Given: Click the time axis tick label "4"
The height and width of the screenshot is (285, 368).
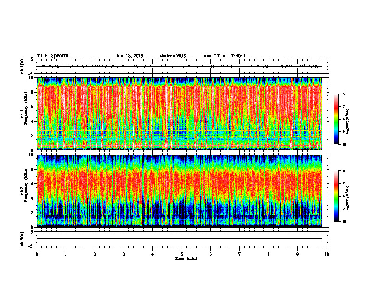Looking at the screenshot, I should [x=153, y=254].
